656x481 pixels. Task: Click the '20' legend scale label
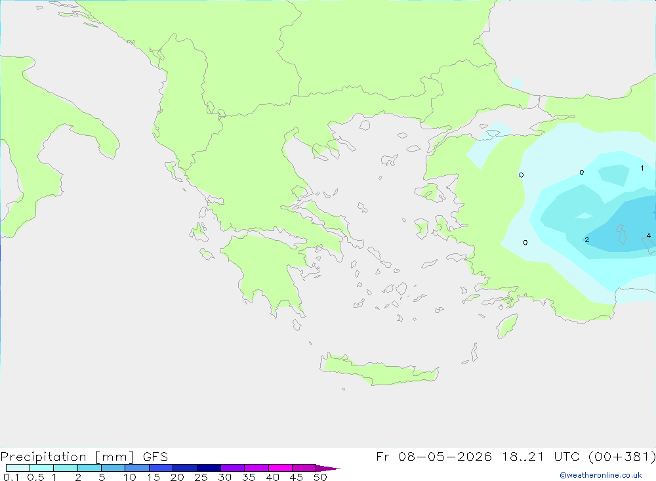(177, 477)
